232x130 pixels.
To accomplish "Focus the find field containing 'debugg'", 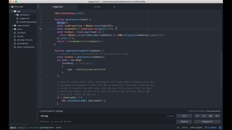I will coord(107,116).
